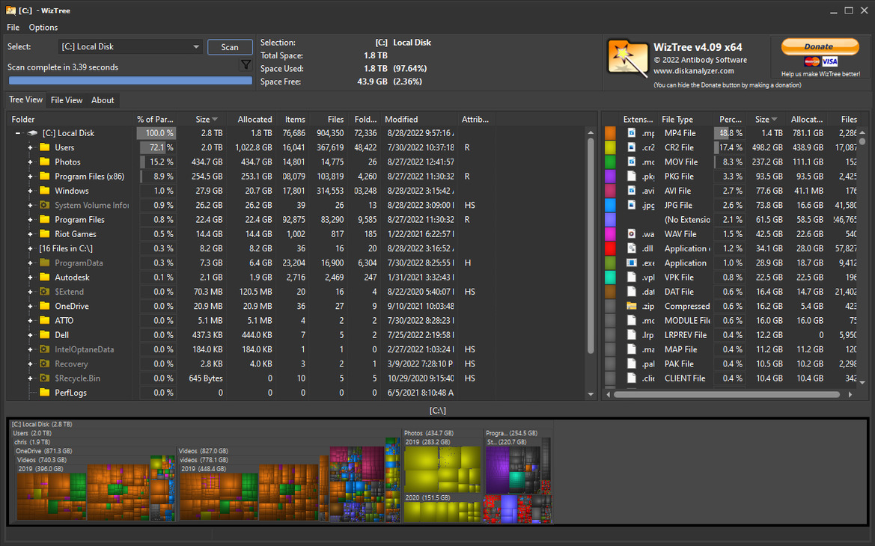
Task: Switch to the File View tab
Action: [x=67, y=100]
